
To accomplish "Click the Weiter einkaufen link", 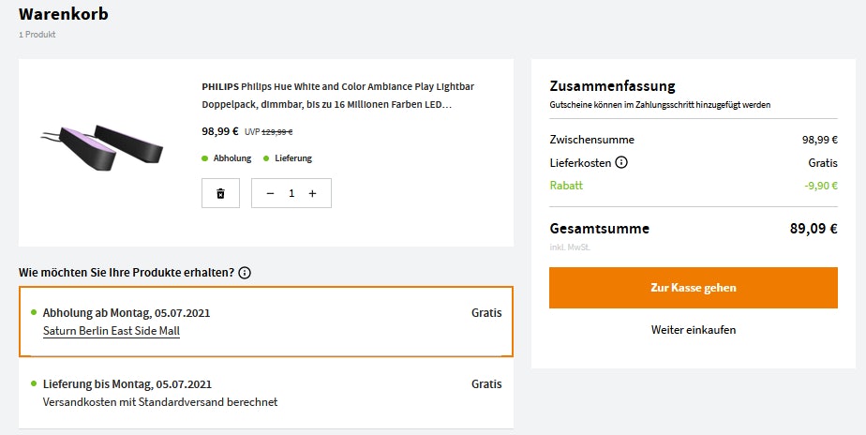I will 694,330.
